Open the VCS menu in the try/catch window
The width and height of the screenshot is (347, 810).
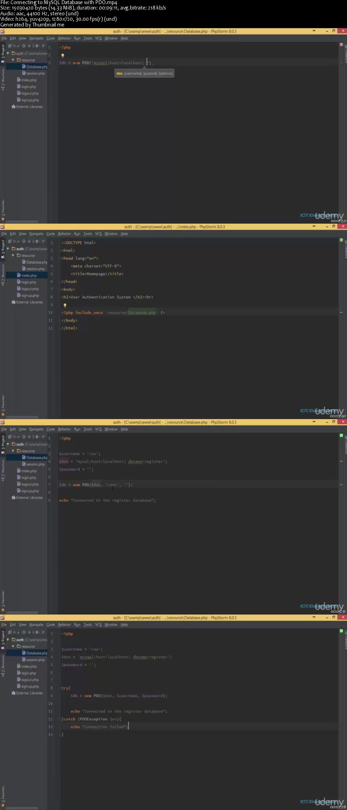coord(98,625)
